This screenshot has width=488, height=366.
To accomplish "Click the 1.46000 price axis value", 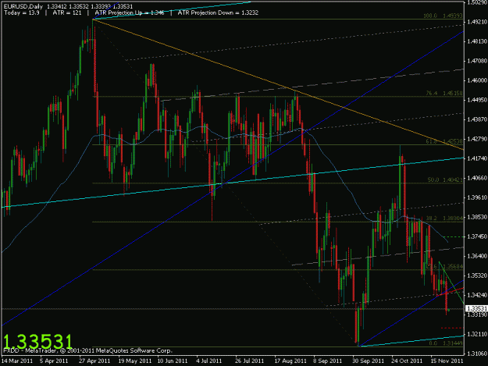I will click(x=477, y=80).
